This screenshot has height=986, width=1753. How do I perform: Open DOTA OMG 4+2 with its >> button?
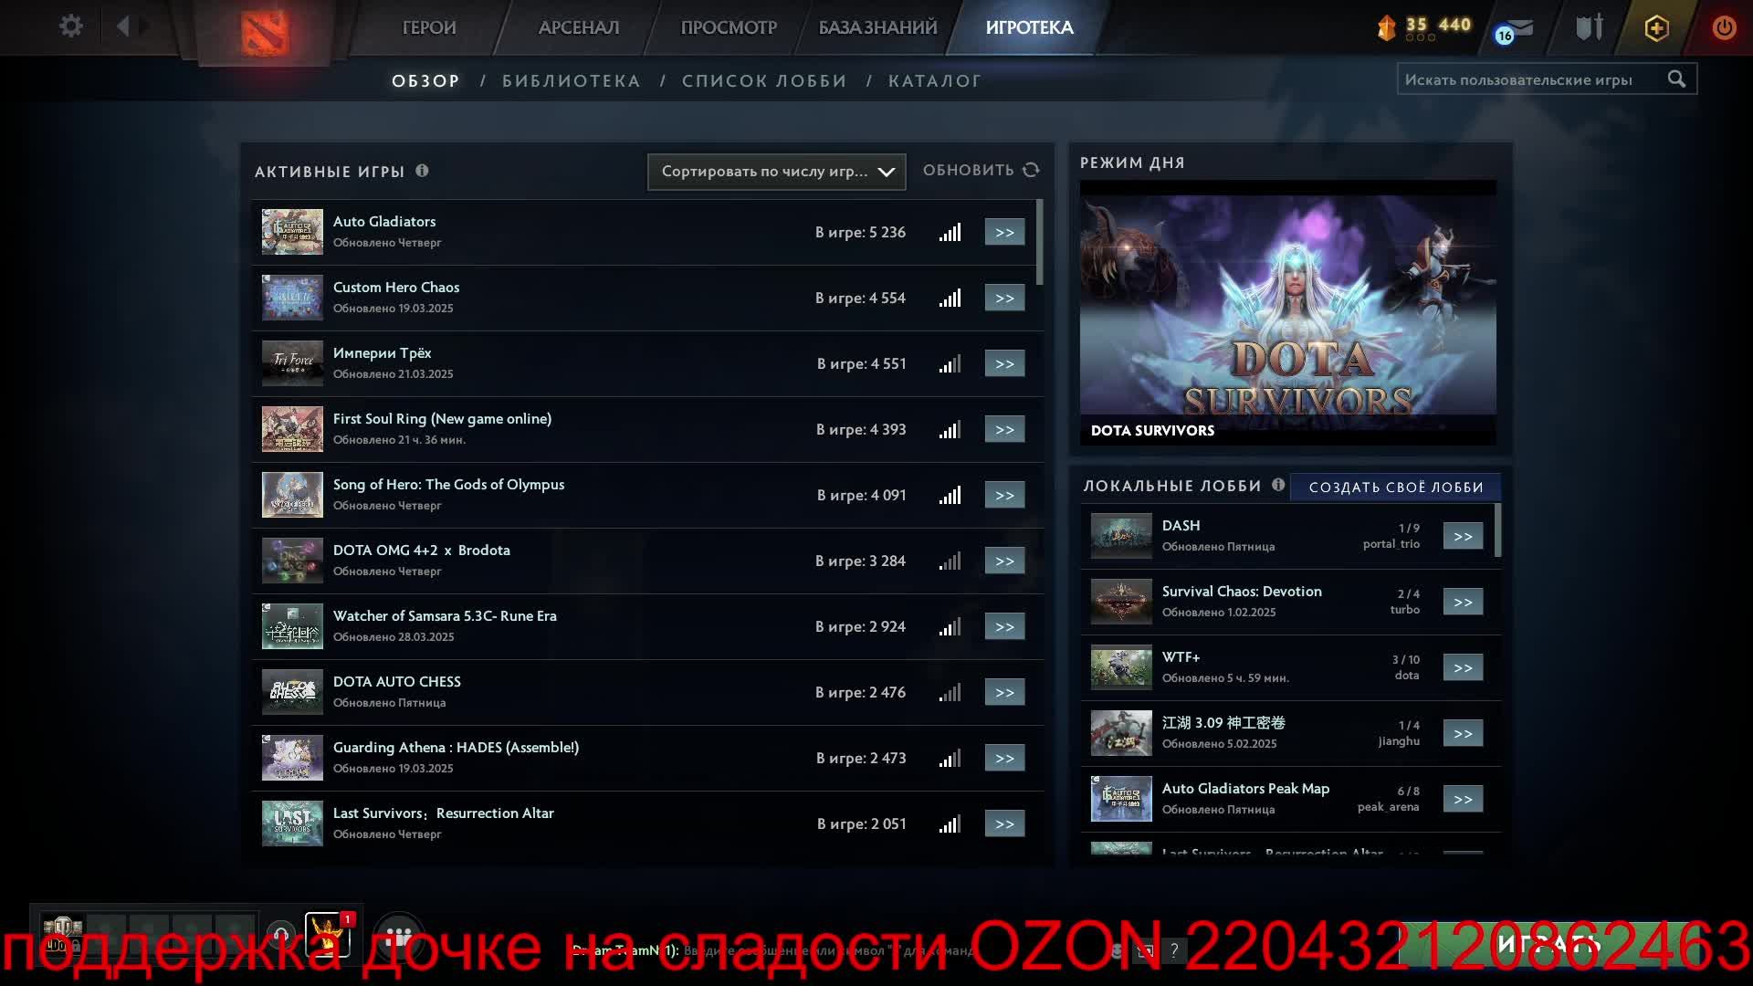click(1004, 561)
